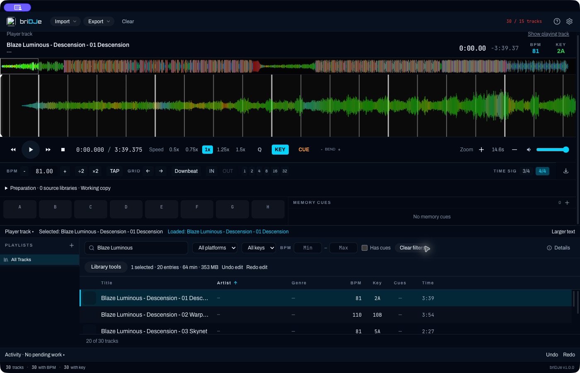The width and height of the screenshot is (580, 373).
Task: Sort by the Artist column header
Action: [227, 283]
